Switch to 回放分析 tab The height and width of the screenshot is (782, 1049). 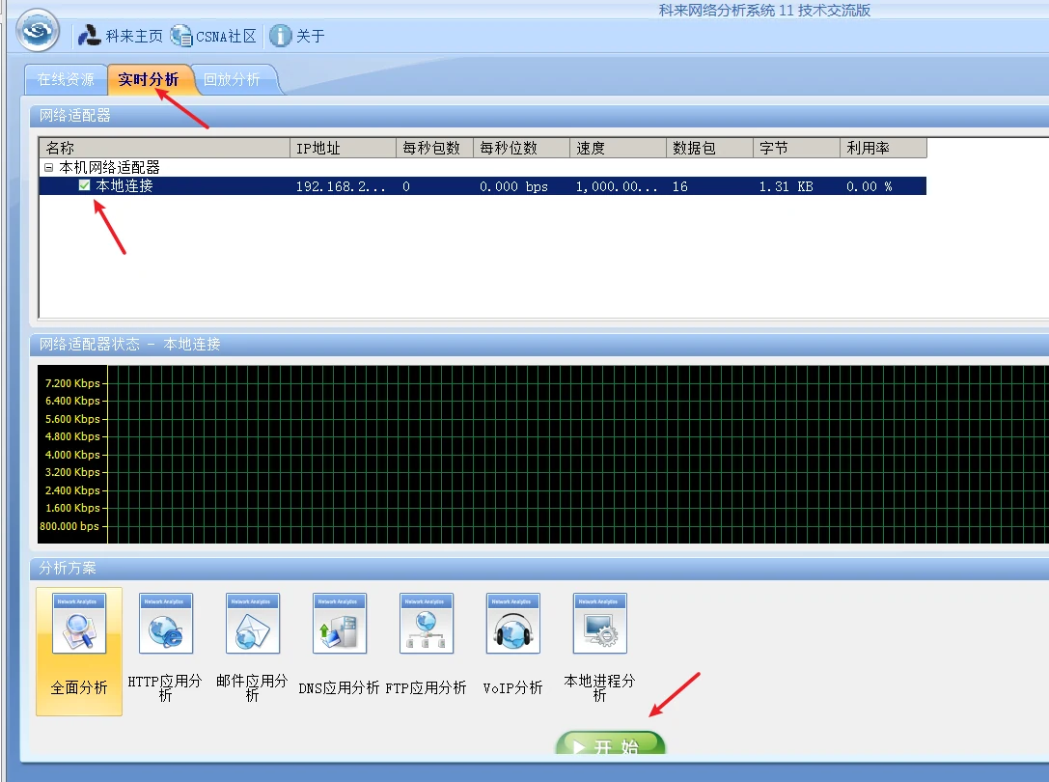(232, 80)
